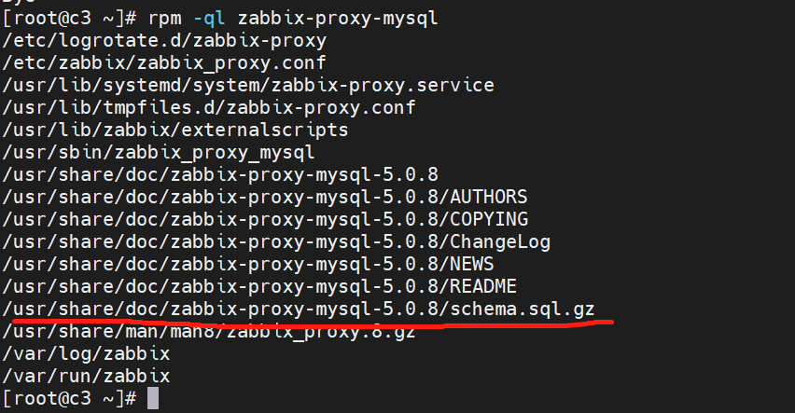Select the /usr/lib/zabbix/externalscripts path

click(175, 130)
